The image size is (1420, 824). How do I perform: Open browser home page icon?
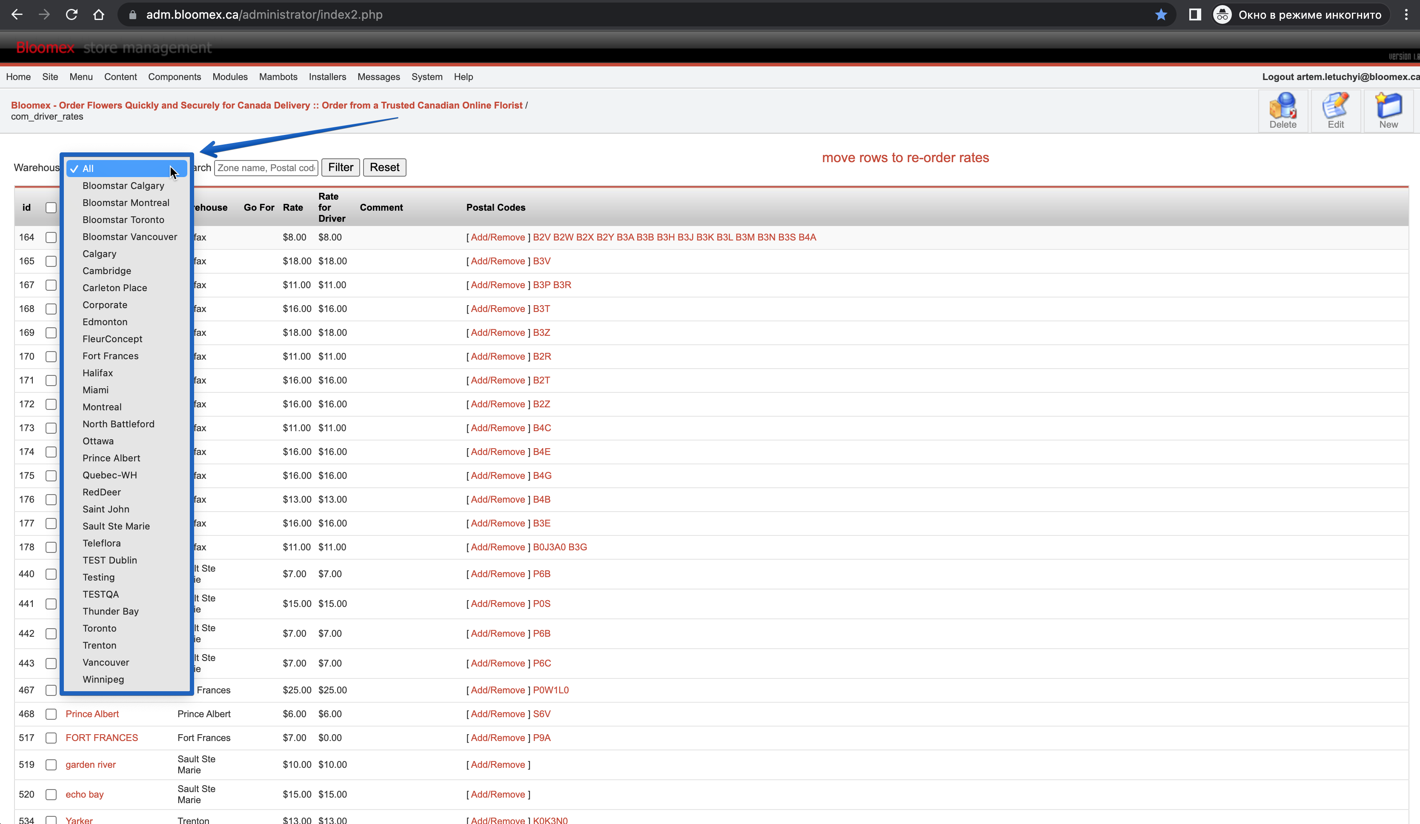coord(99,14)
